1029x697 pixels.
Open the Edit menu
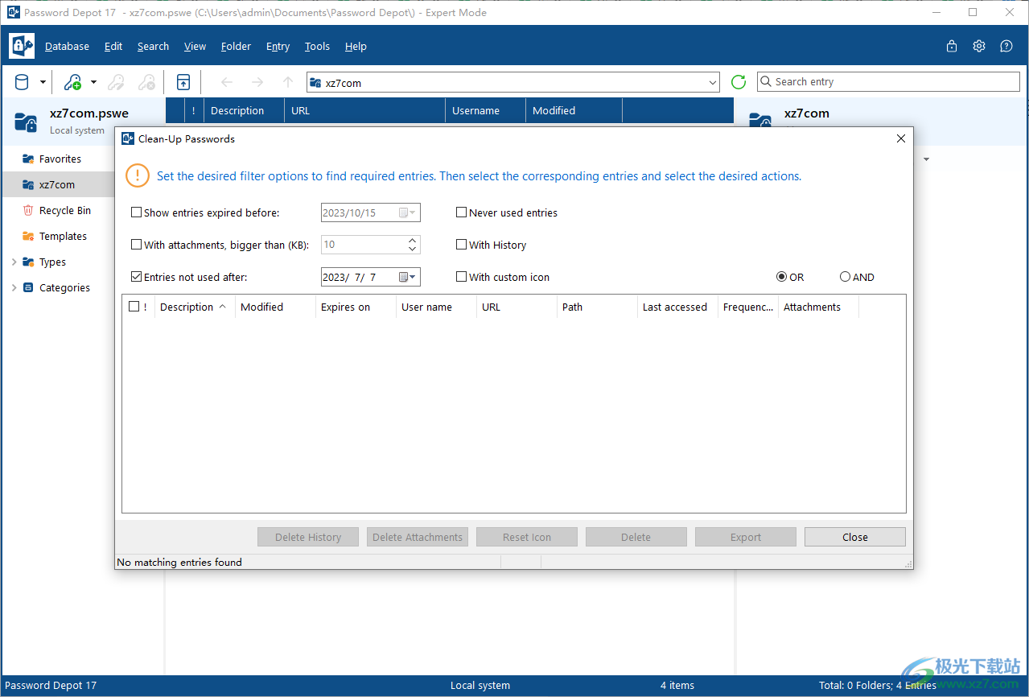tap(113, 46)
